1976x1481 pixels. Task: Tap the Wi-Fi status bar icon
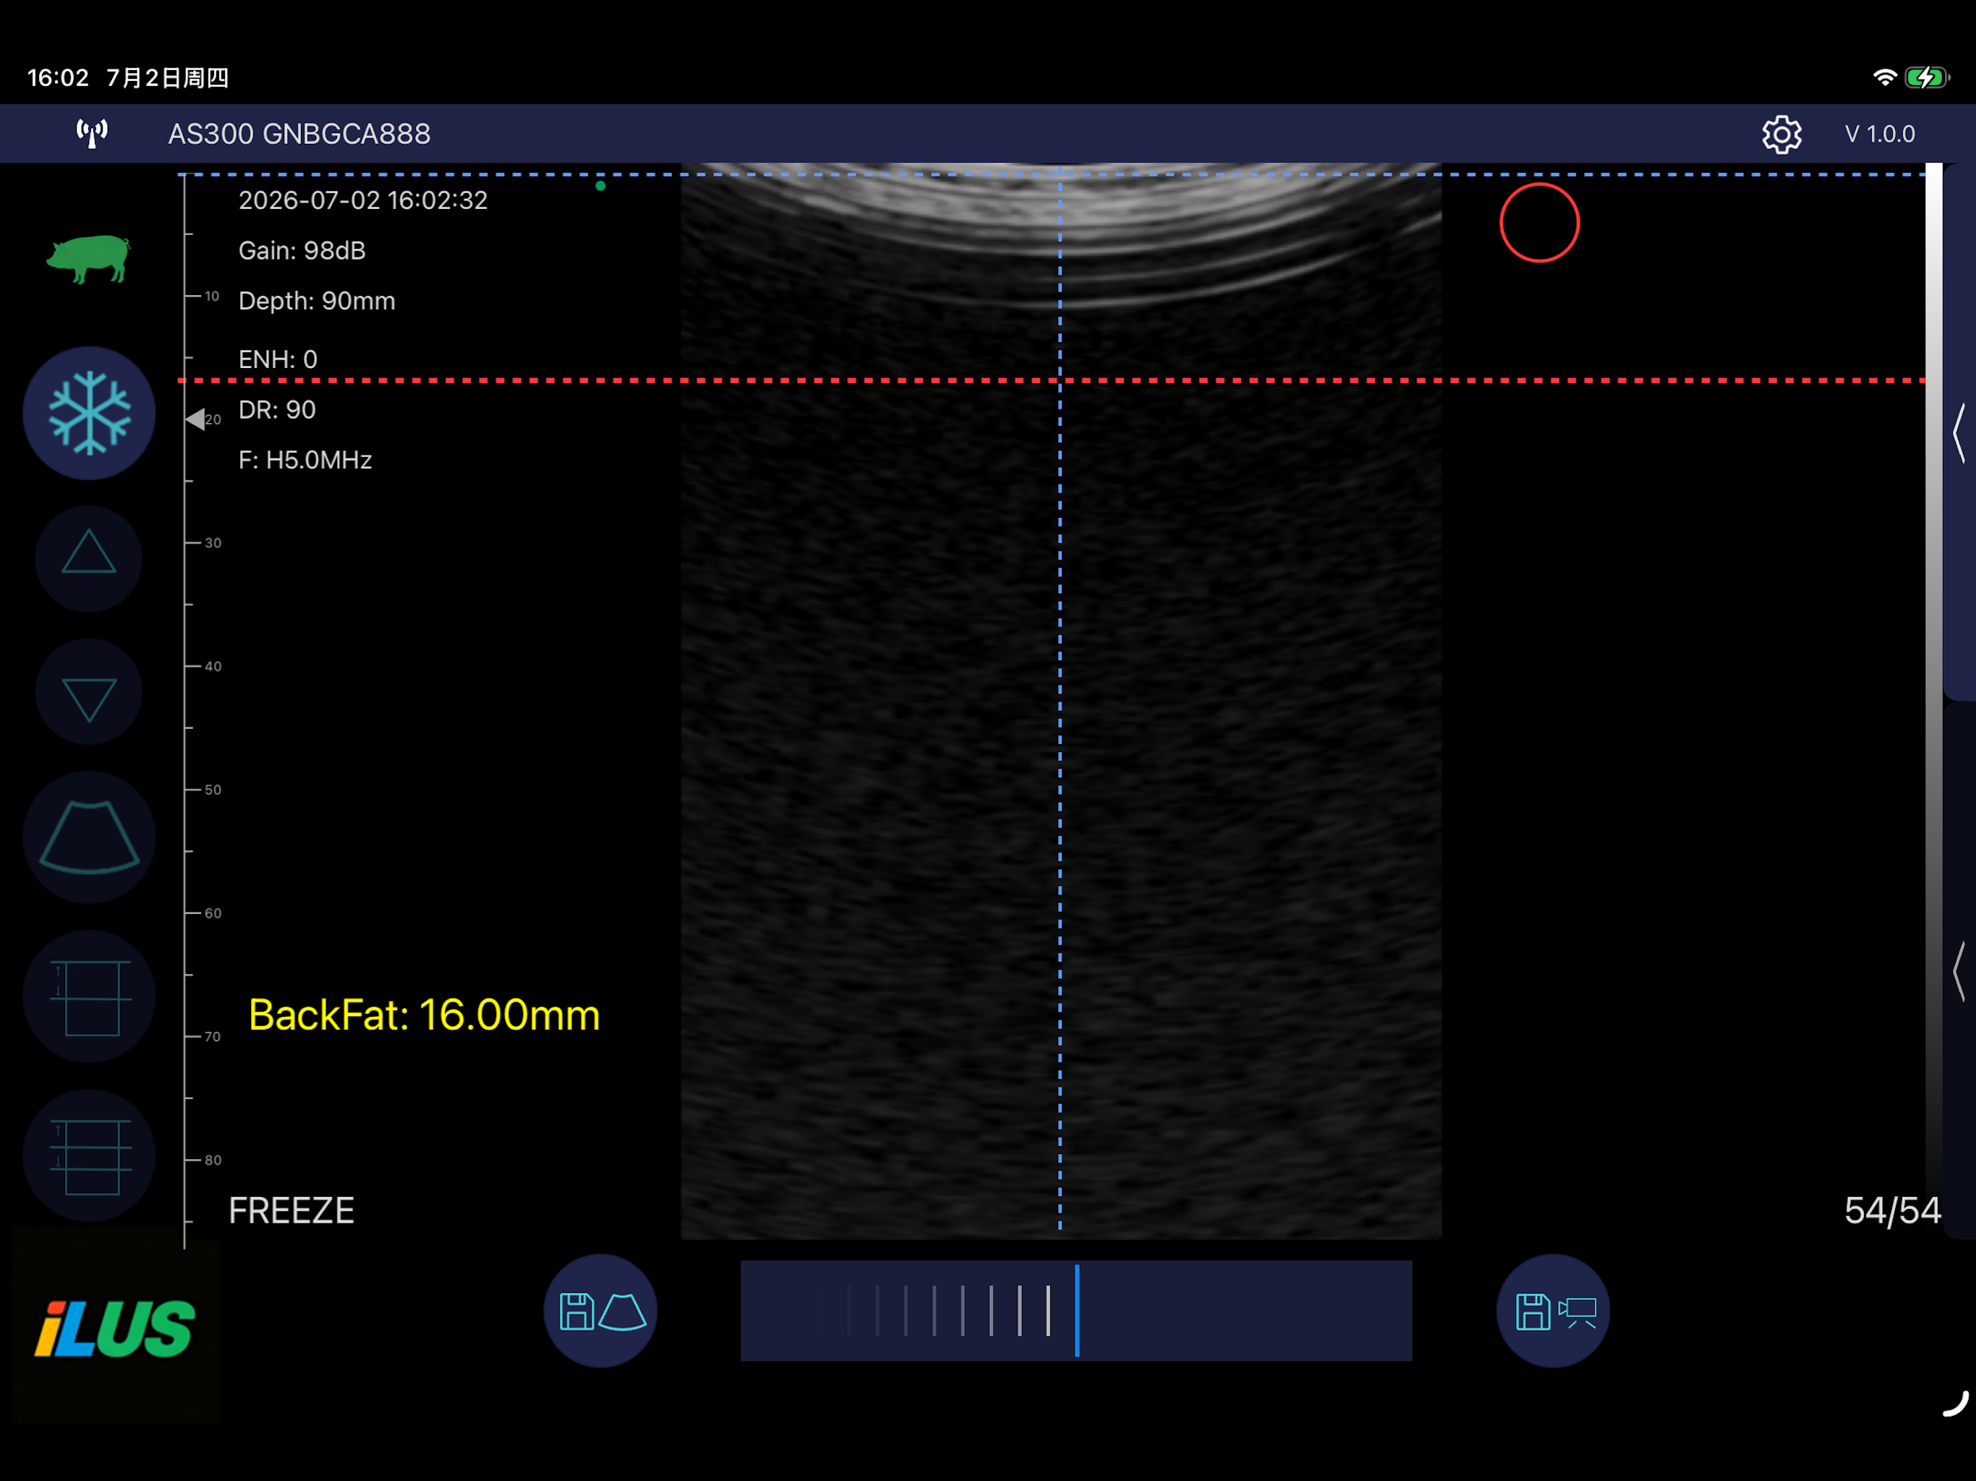pyautogui.click(x=1884, y=77)
